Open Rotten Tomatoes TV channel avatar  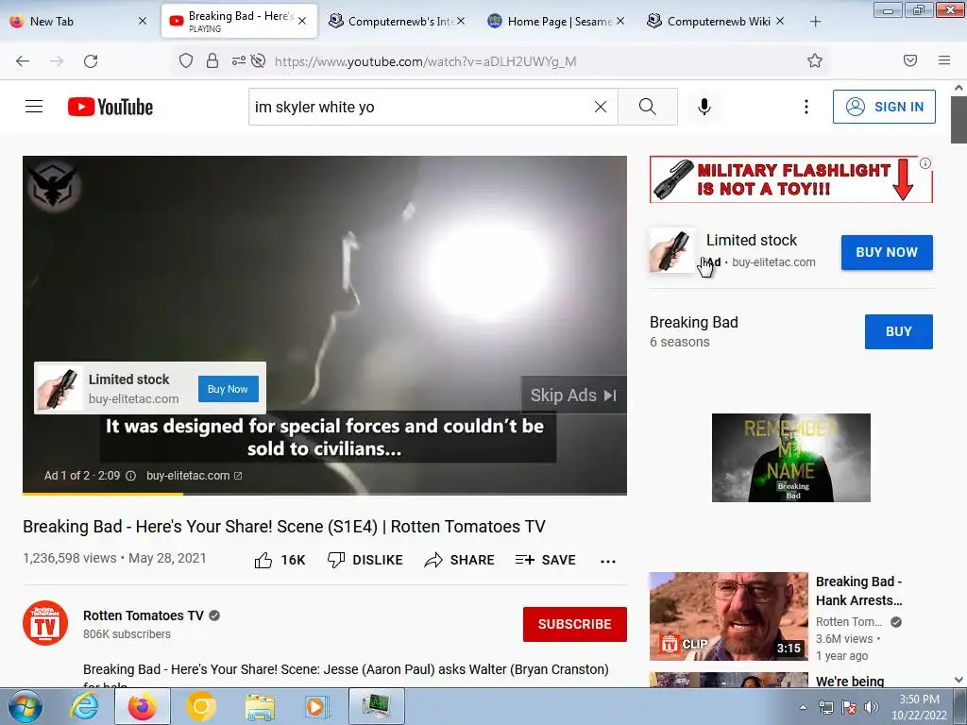coord(45,623)
